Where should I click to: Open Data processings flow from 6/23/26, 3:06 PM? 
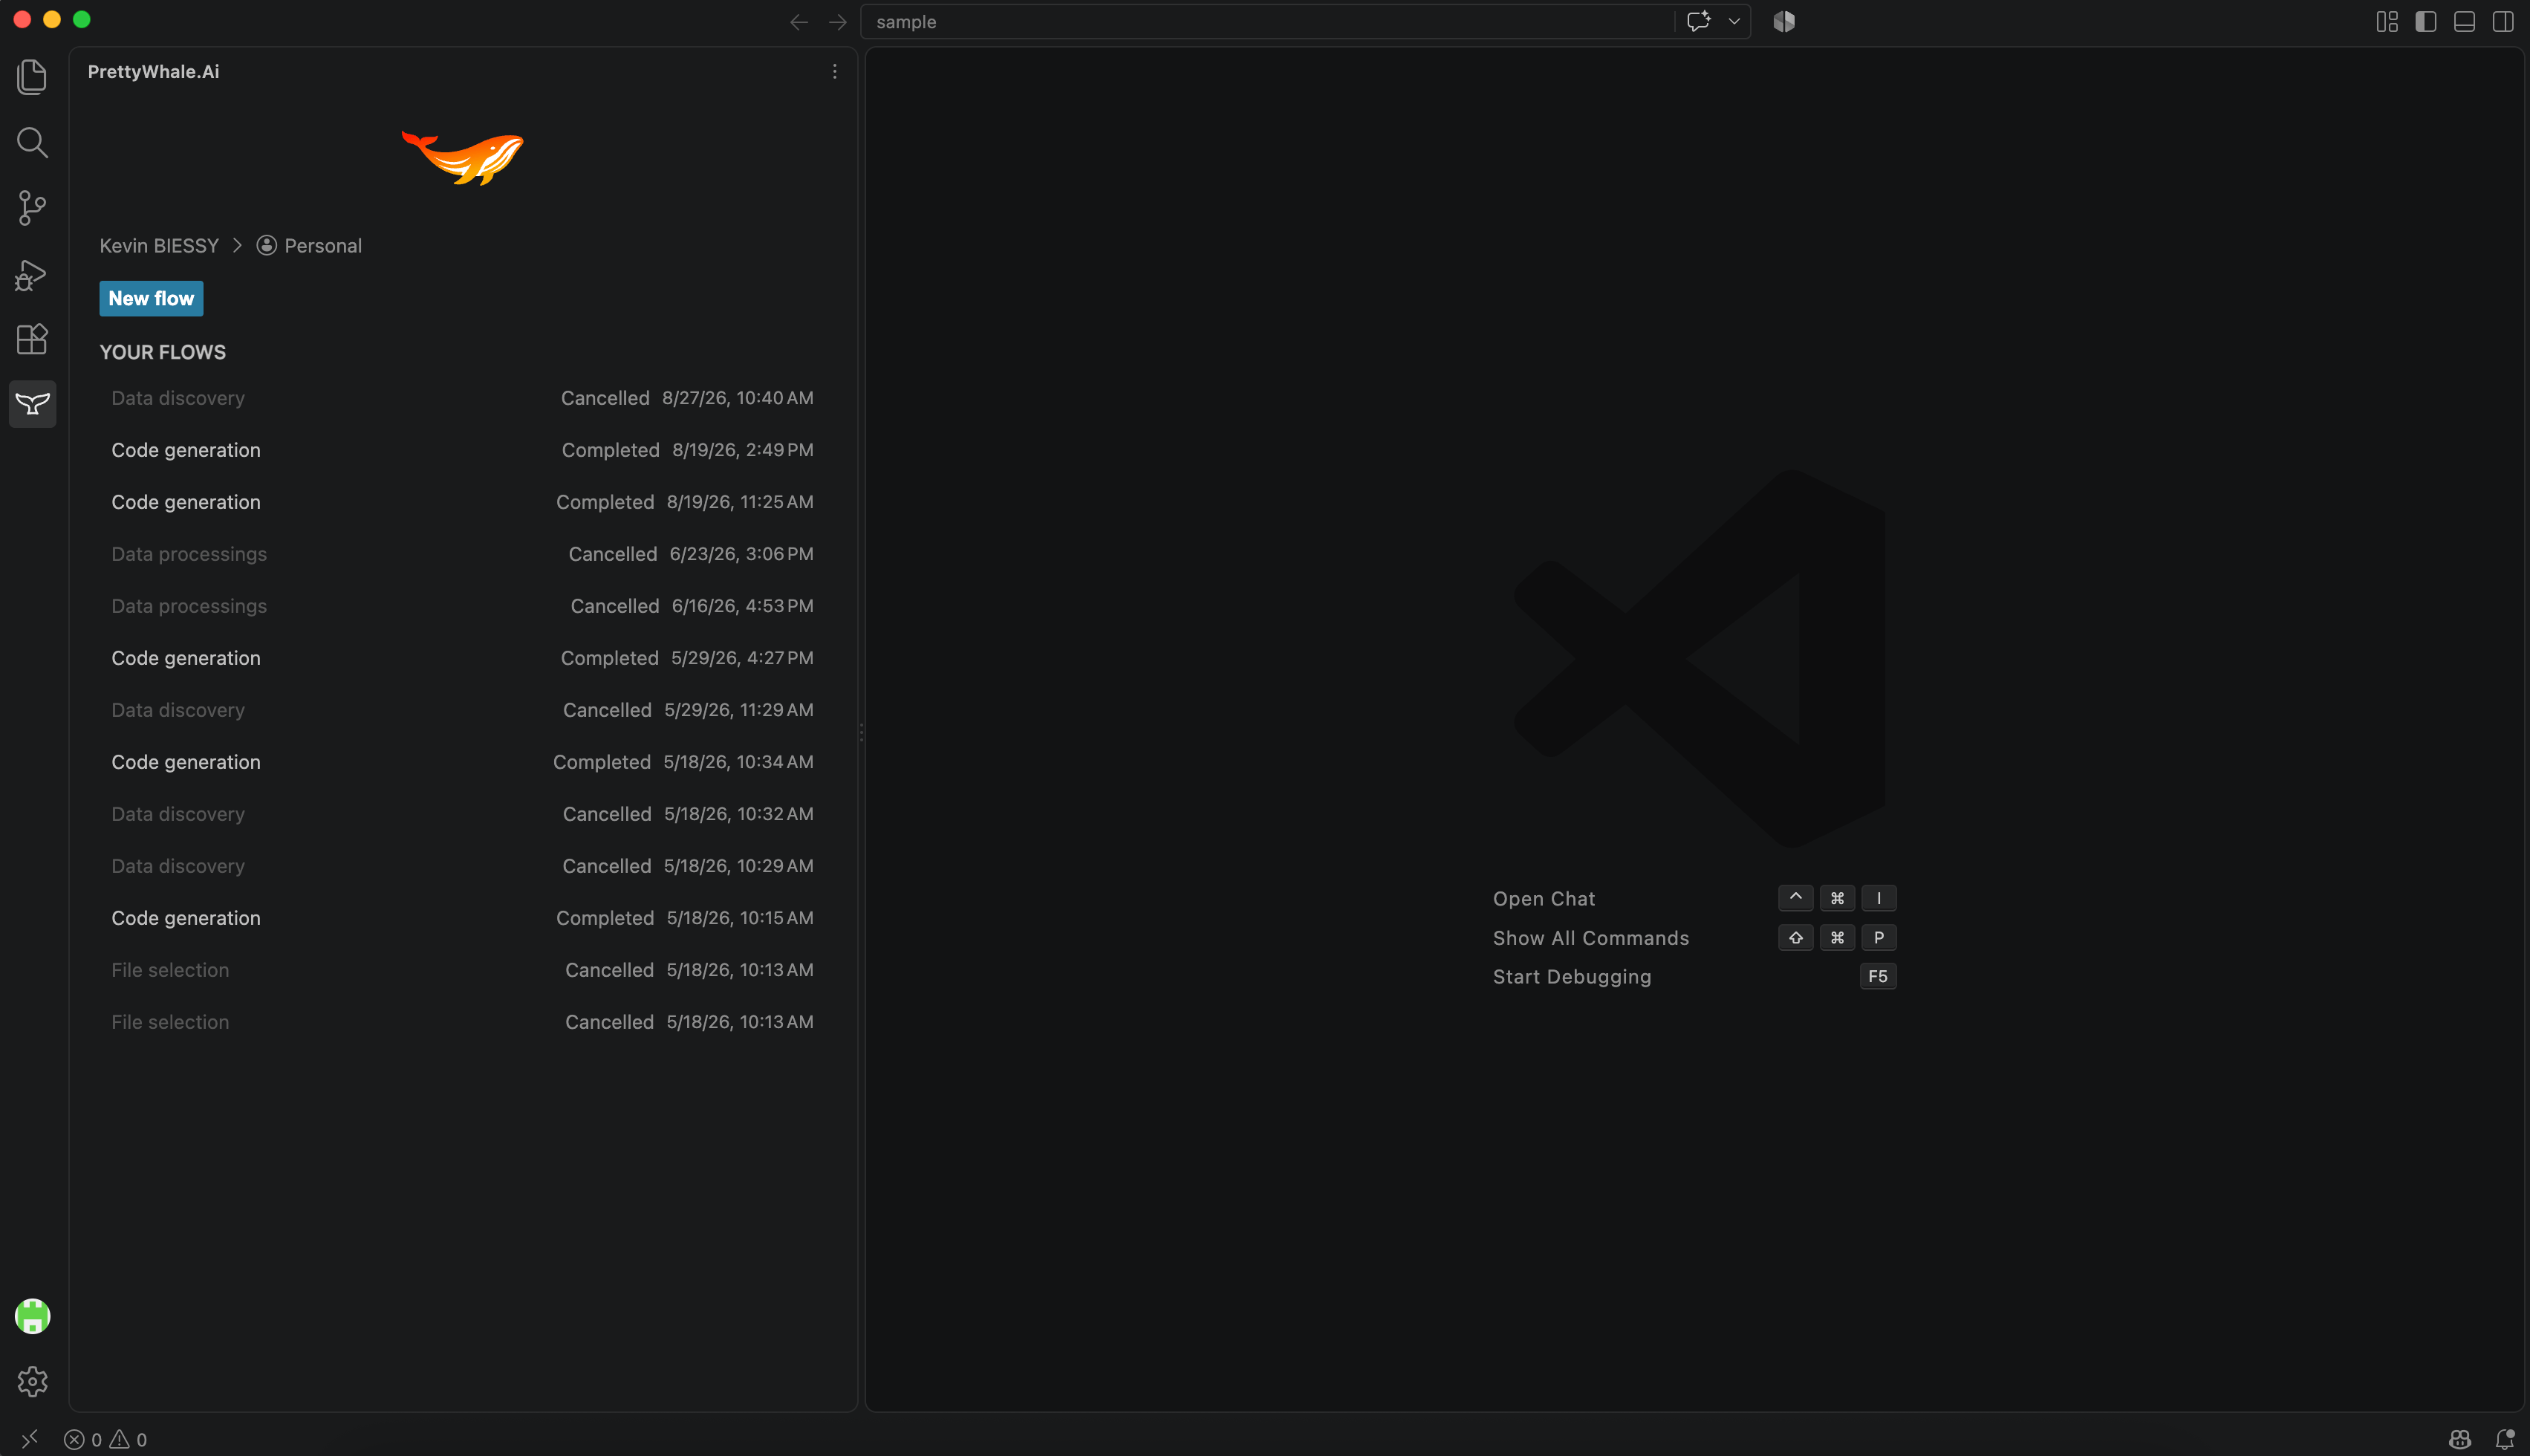462,554
